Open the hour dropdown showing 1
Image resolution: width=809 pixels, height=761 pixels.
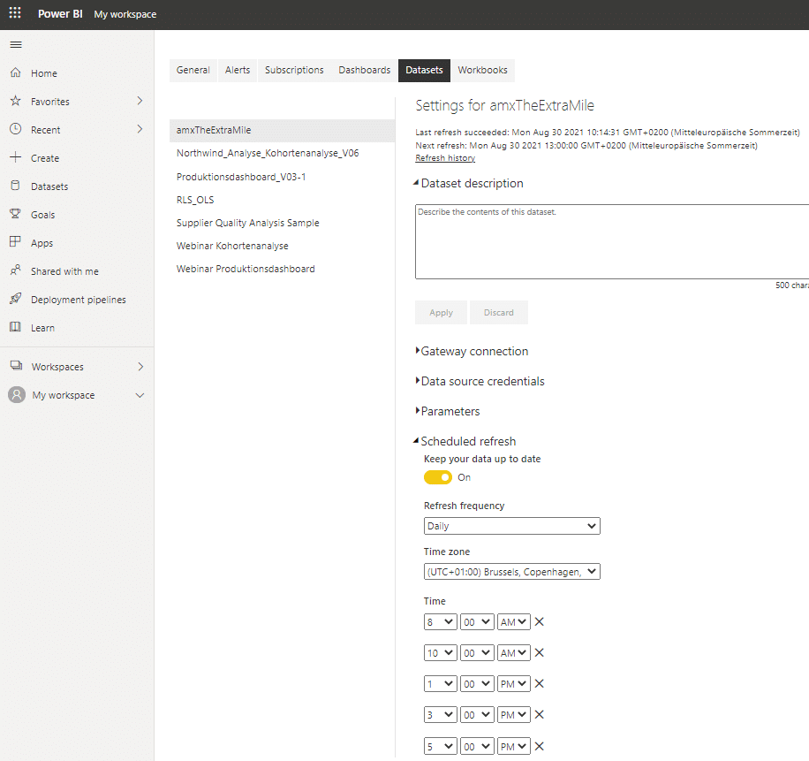coord(440,684)
